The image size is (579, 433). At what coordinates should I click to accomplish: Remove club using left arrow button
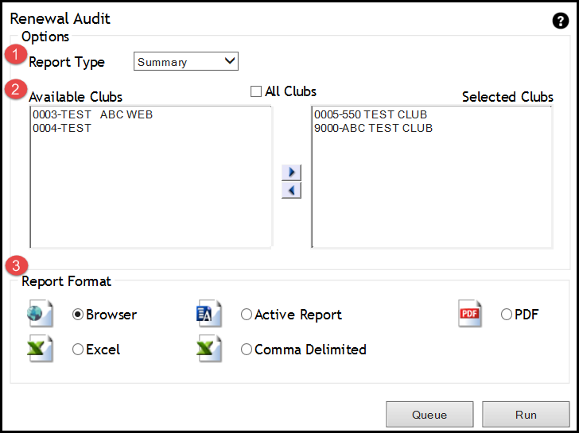[291, 190]
